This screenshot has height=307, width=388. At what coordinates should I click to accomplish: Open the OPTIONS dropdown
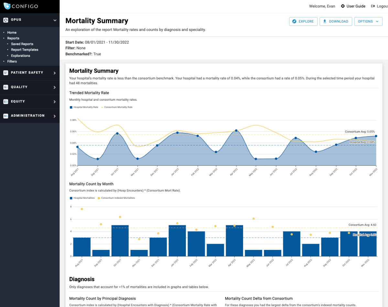click(x=368, y=21)
